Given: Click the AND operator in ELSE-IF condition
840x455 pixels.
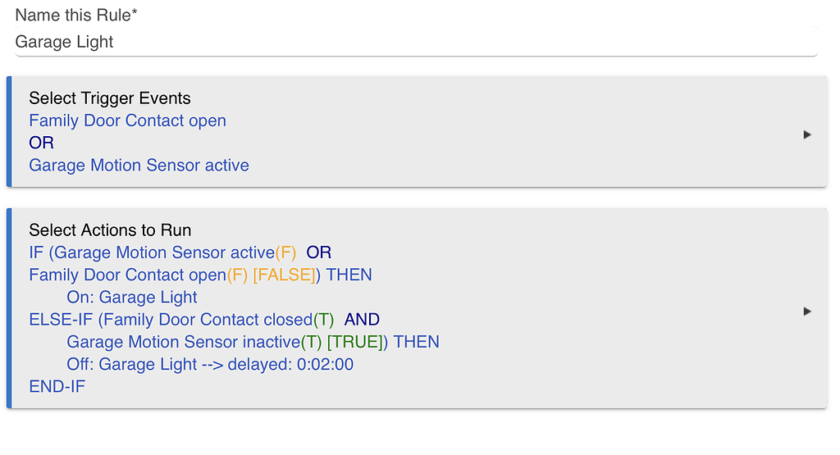Looking at the screenshot, I should [x=362, y=320].
